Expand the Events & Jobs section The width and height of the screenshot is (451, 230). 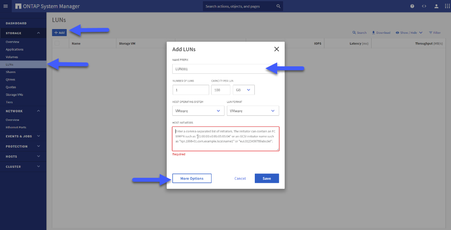(x=23, y=136)
